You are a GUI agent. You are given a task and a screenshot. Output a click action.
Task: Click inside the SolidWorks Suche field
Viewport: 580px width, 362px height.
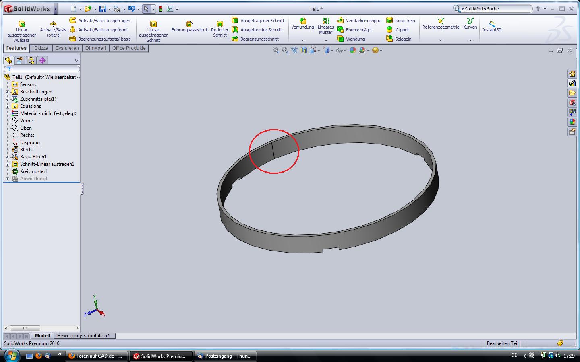click(497, 9)
